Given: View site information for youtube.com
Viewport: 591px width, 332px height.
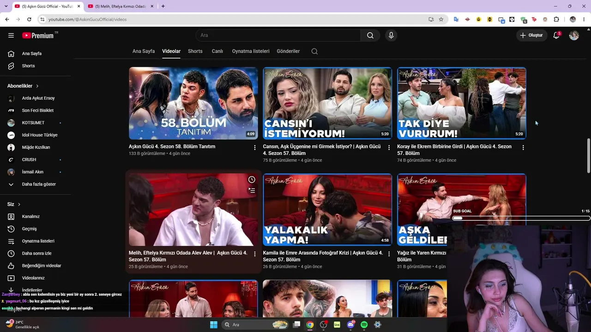Looking at the screenshot, I should click(42, 19).
